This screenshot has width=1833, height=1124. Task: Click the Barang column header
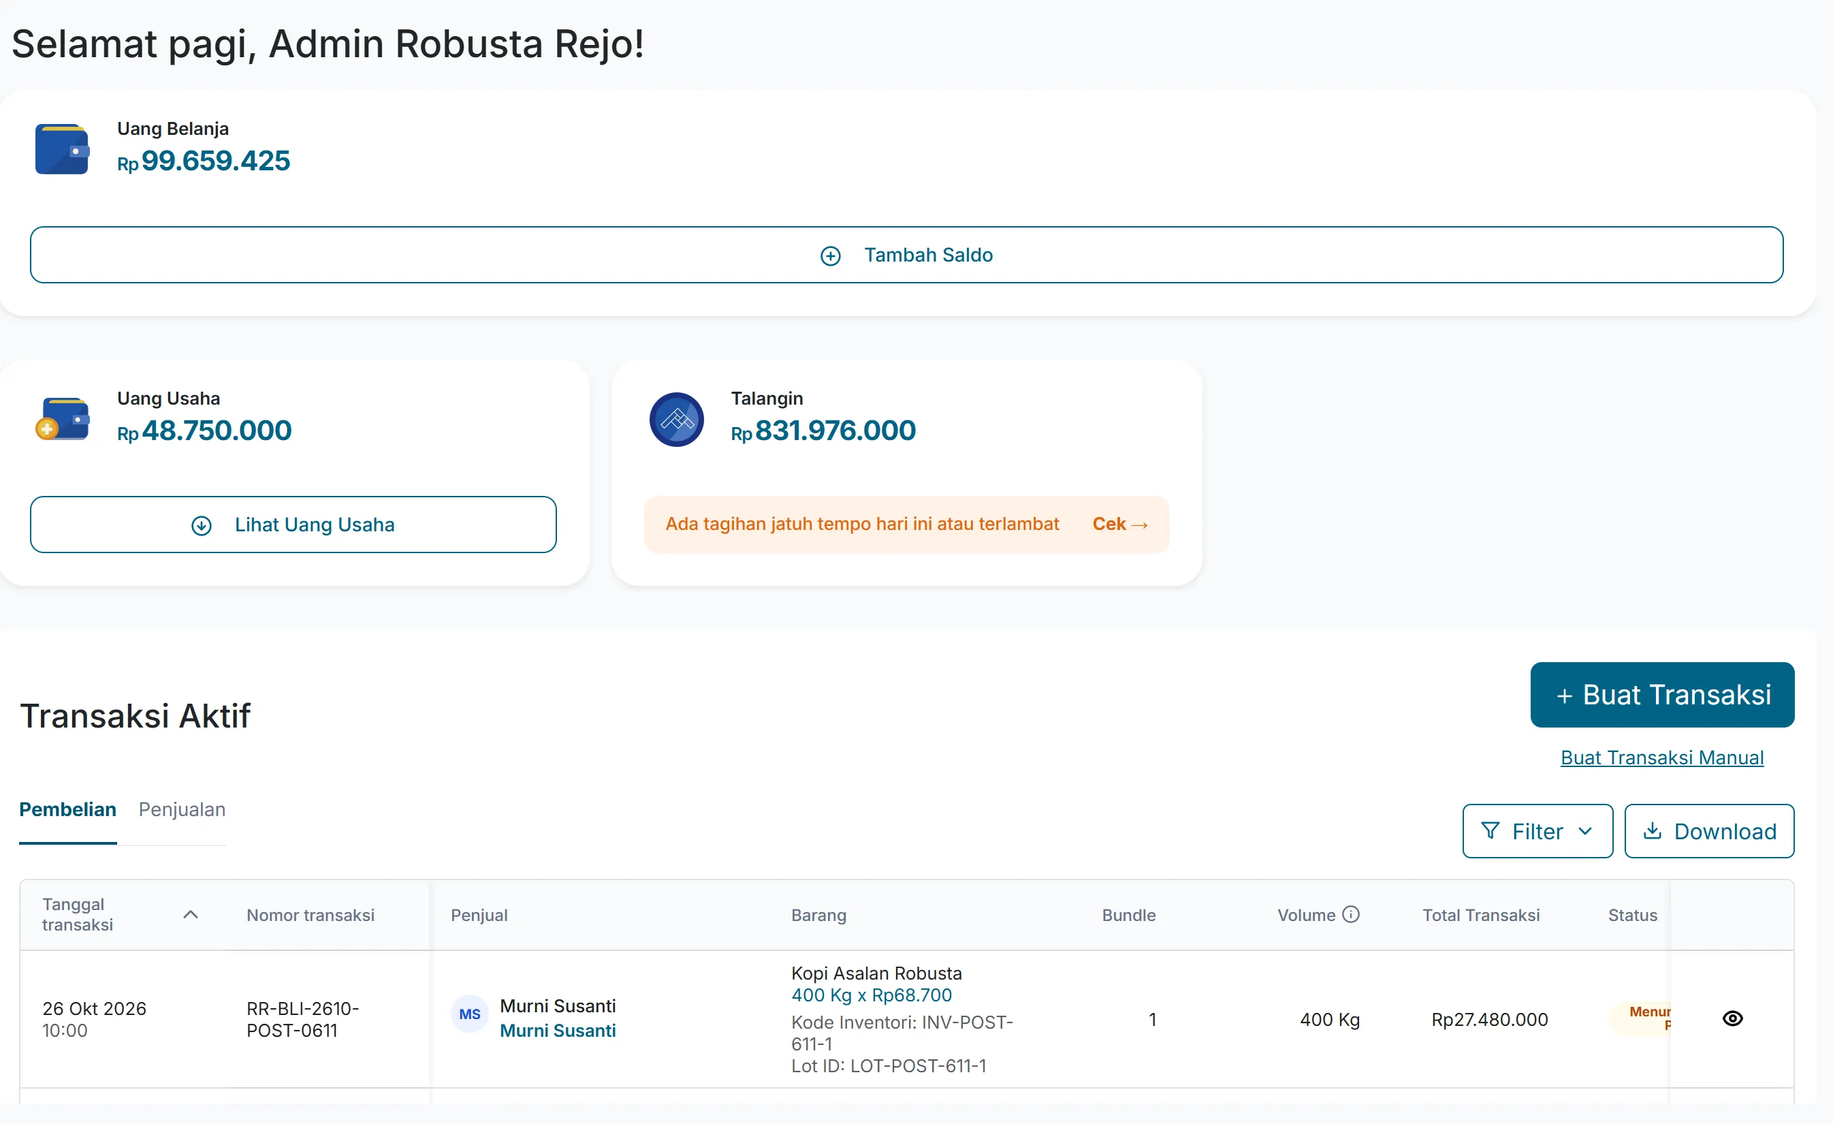[818, 915]
